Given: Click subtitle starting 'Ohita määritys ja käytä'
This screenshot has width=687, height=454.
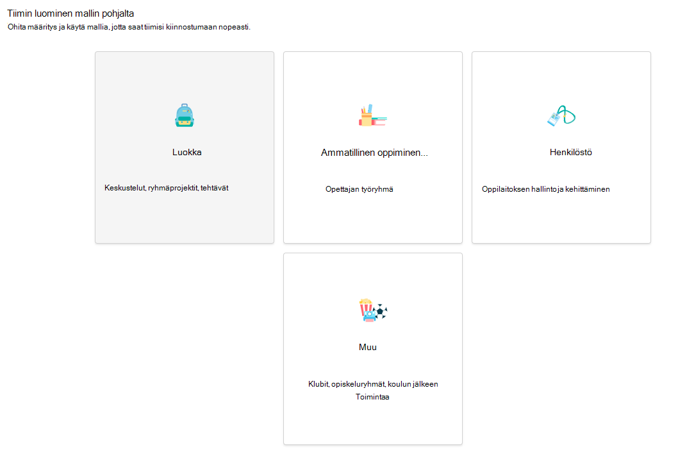Looking at the screenshot, I should point(129,27).
